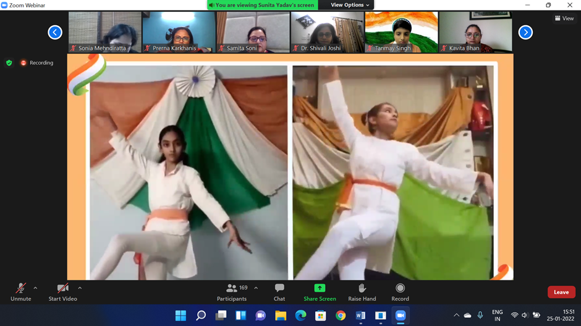The image size is (581, 326).
Task: Go to previous page of video thumbnails
Action: (x=55, y=32)
